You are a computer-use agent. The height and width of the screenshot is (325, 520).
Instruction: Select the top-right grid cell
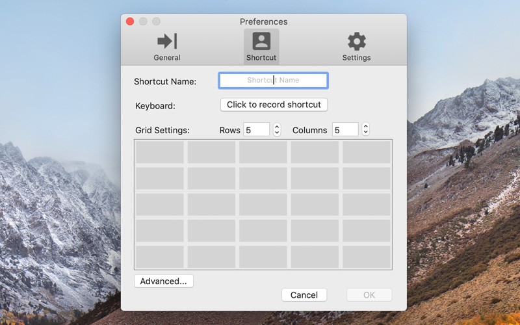click(x=367, y=152)
